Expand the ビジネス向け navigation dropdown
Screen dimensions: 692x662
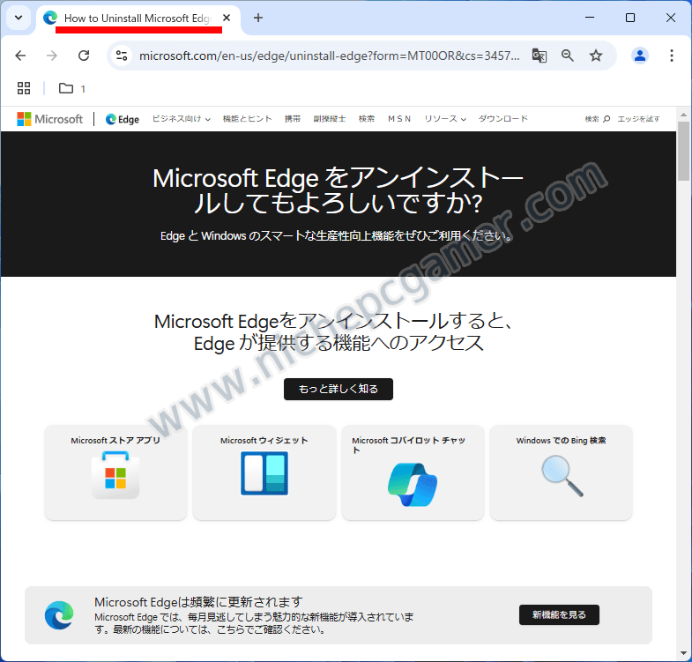tap(181, 119)
